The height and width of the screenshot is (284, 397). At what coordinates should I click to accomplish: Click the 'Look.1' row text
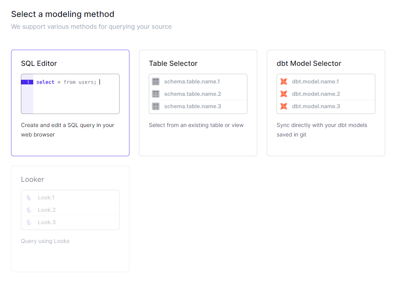(46, 198)
